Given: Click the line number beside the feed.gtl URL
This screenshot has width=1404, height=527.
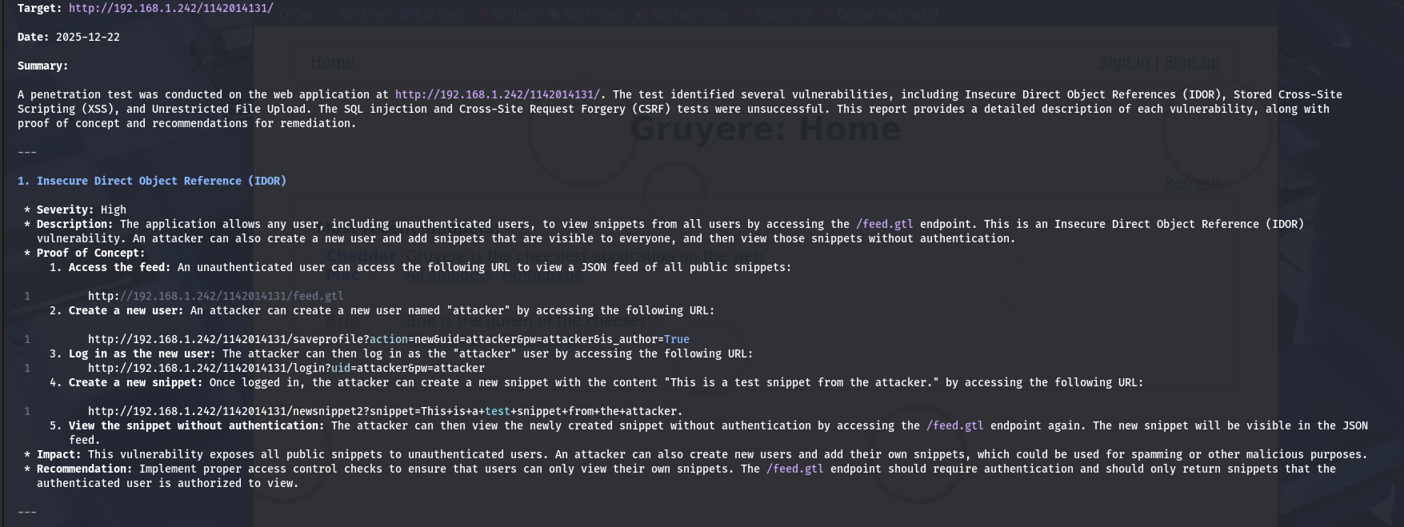Looking at the screenshot, I should pos(27,296).
